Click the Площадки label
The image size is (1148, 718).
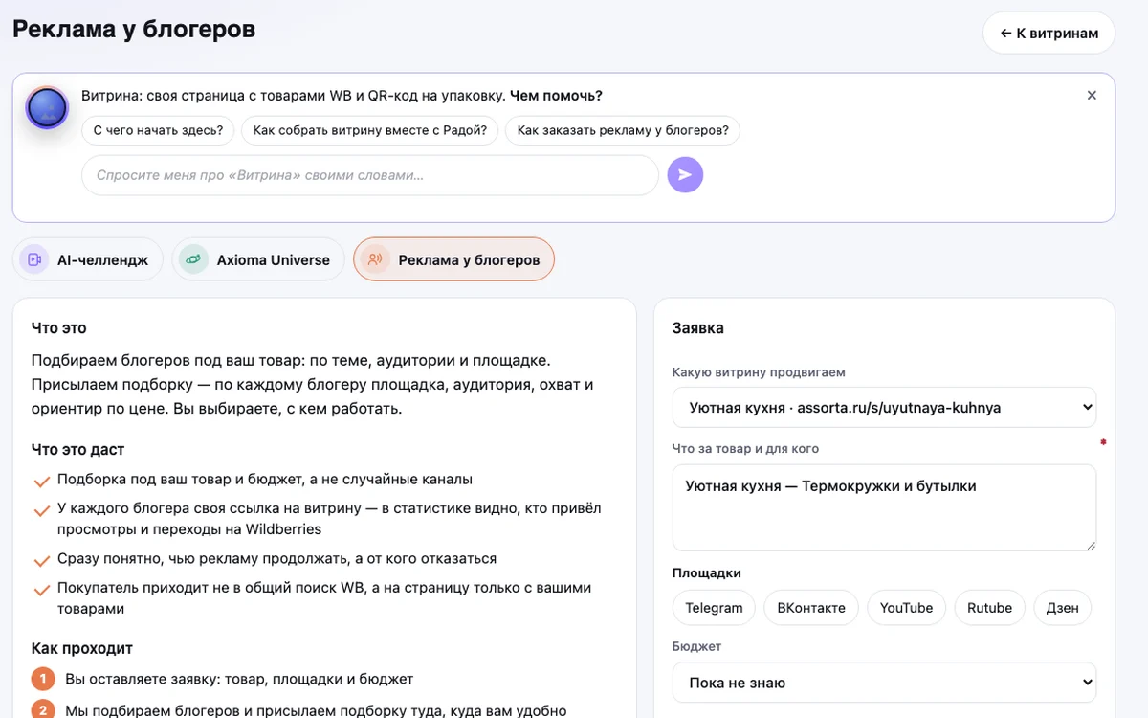coord(707,573)
